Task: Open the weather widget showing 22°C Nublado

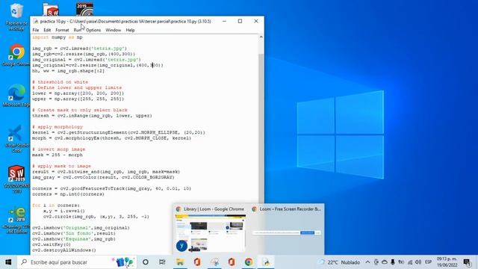Action: click(339, 262)
